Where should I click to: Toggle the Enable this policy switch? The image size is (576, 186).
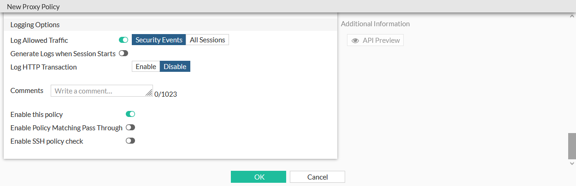click(130, 114)
